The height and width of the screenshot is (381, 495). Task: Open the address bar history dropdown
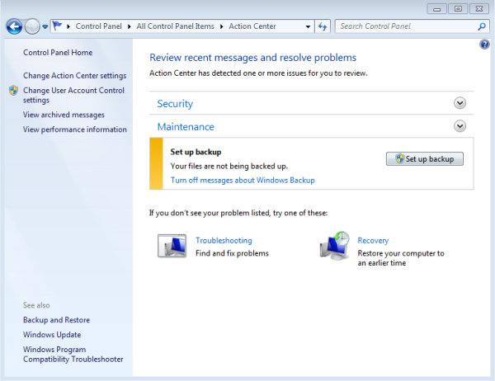pos(308,26)
